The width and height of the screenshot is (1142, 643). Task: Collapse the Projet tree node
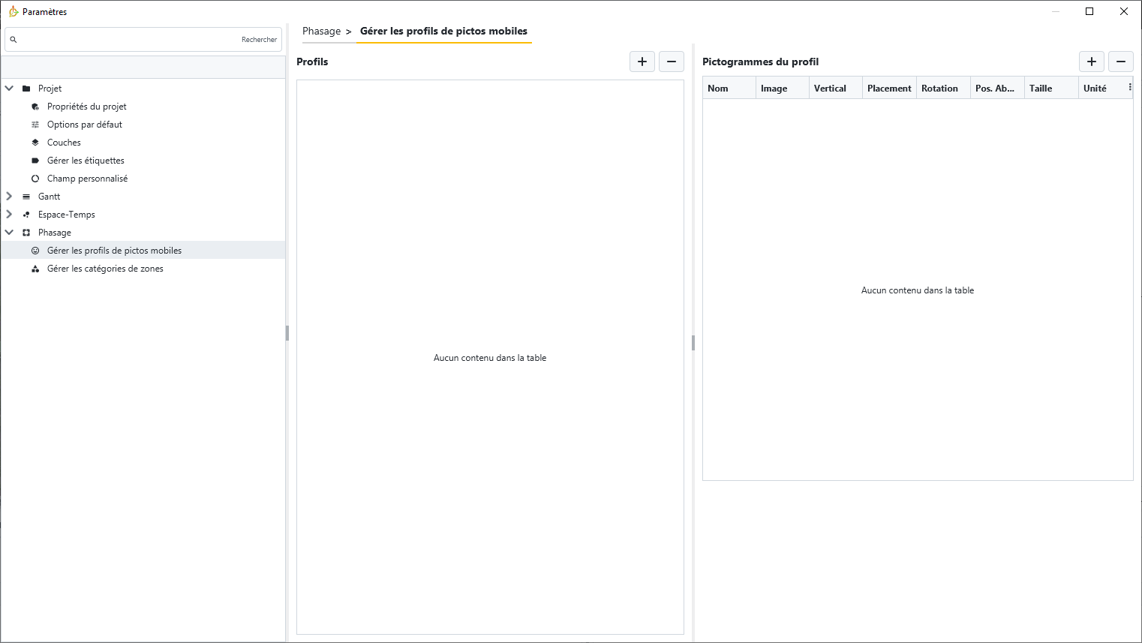point(9,89)
